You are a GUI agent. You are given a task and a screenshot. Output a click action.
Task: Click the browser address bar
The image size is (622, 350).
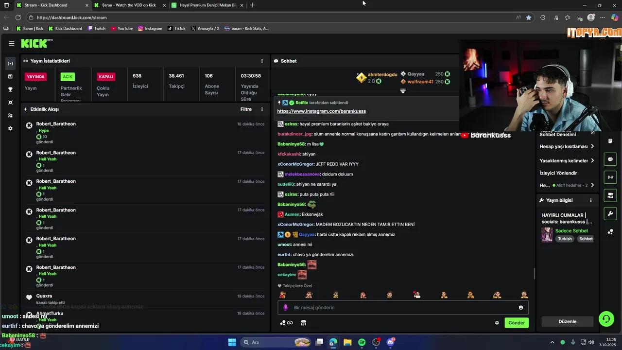[x=272, y=17]
